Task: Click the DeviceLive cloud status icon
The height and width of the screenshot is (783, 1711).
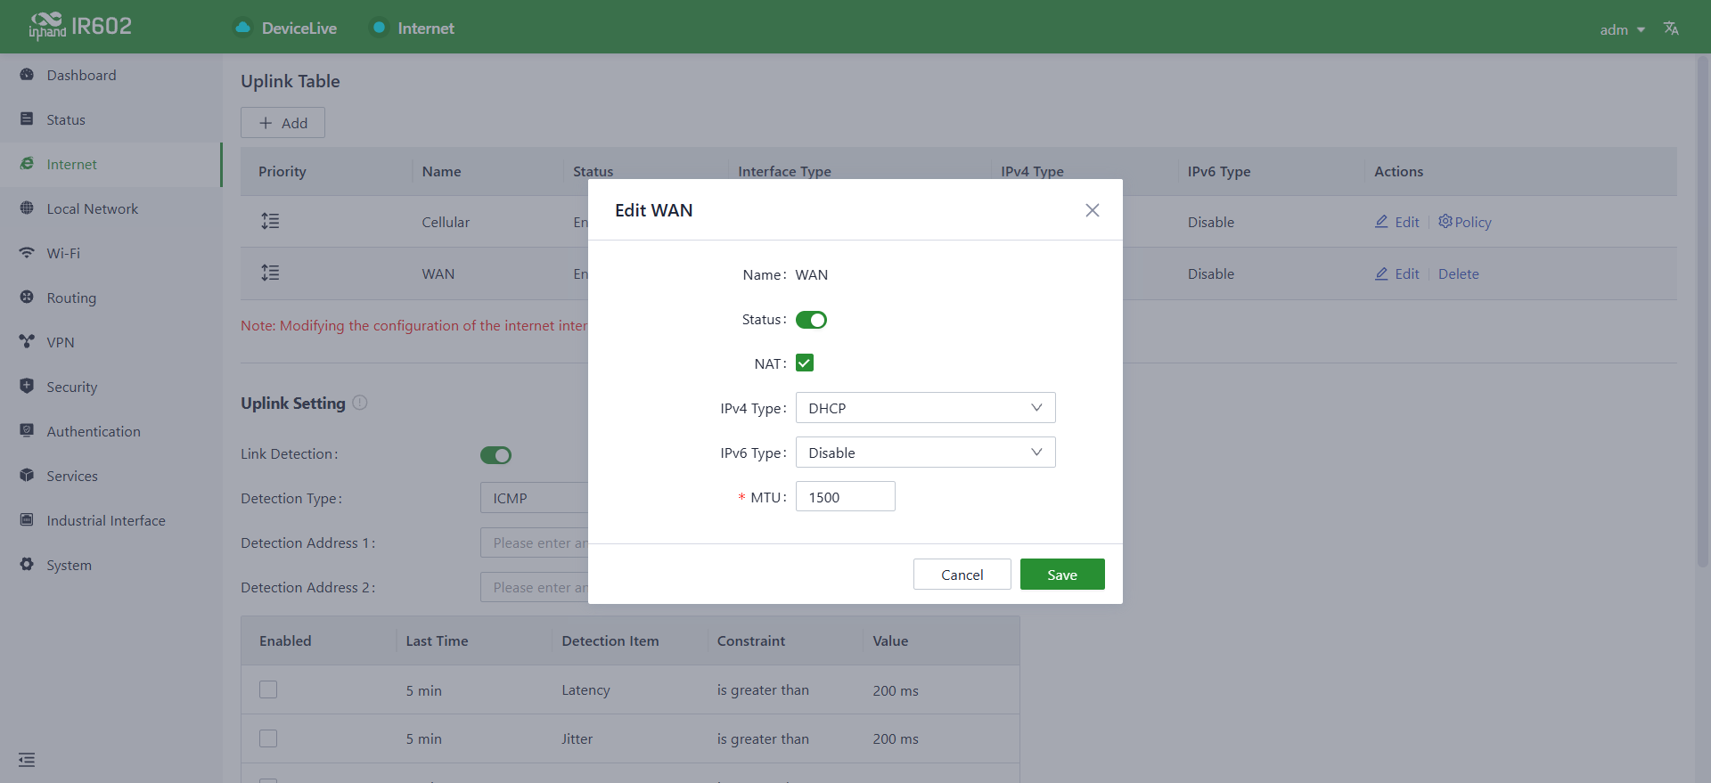Action: point(242,28)
